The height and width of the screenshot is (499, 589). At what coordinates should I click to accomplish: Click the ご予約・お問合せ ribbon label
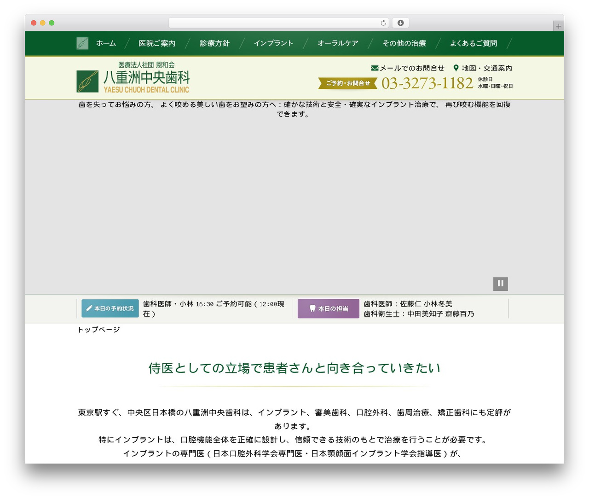point(348,83)
